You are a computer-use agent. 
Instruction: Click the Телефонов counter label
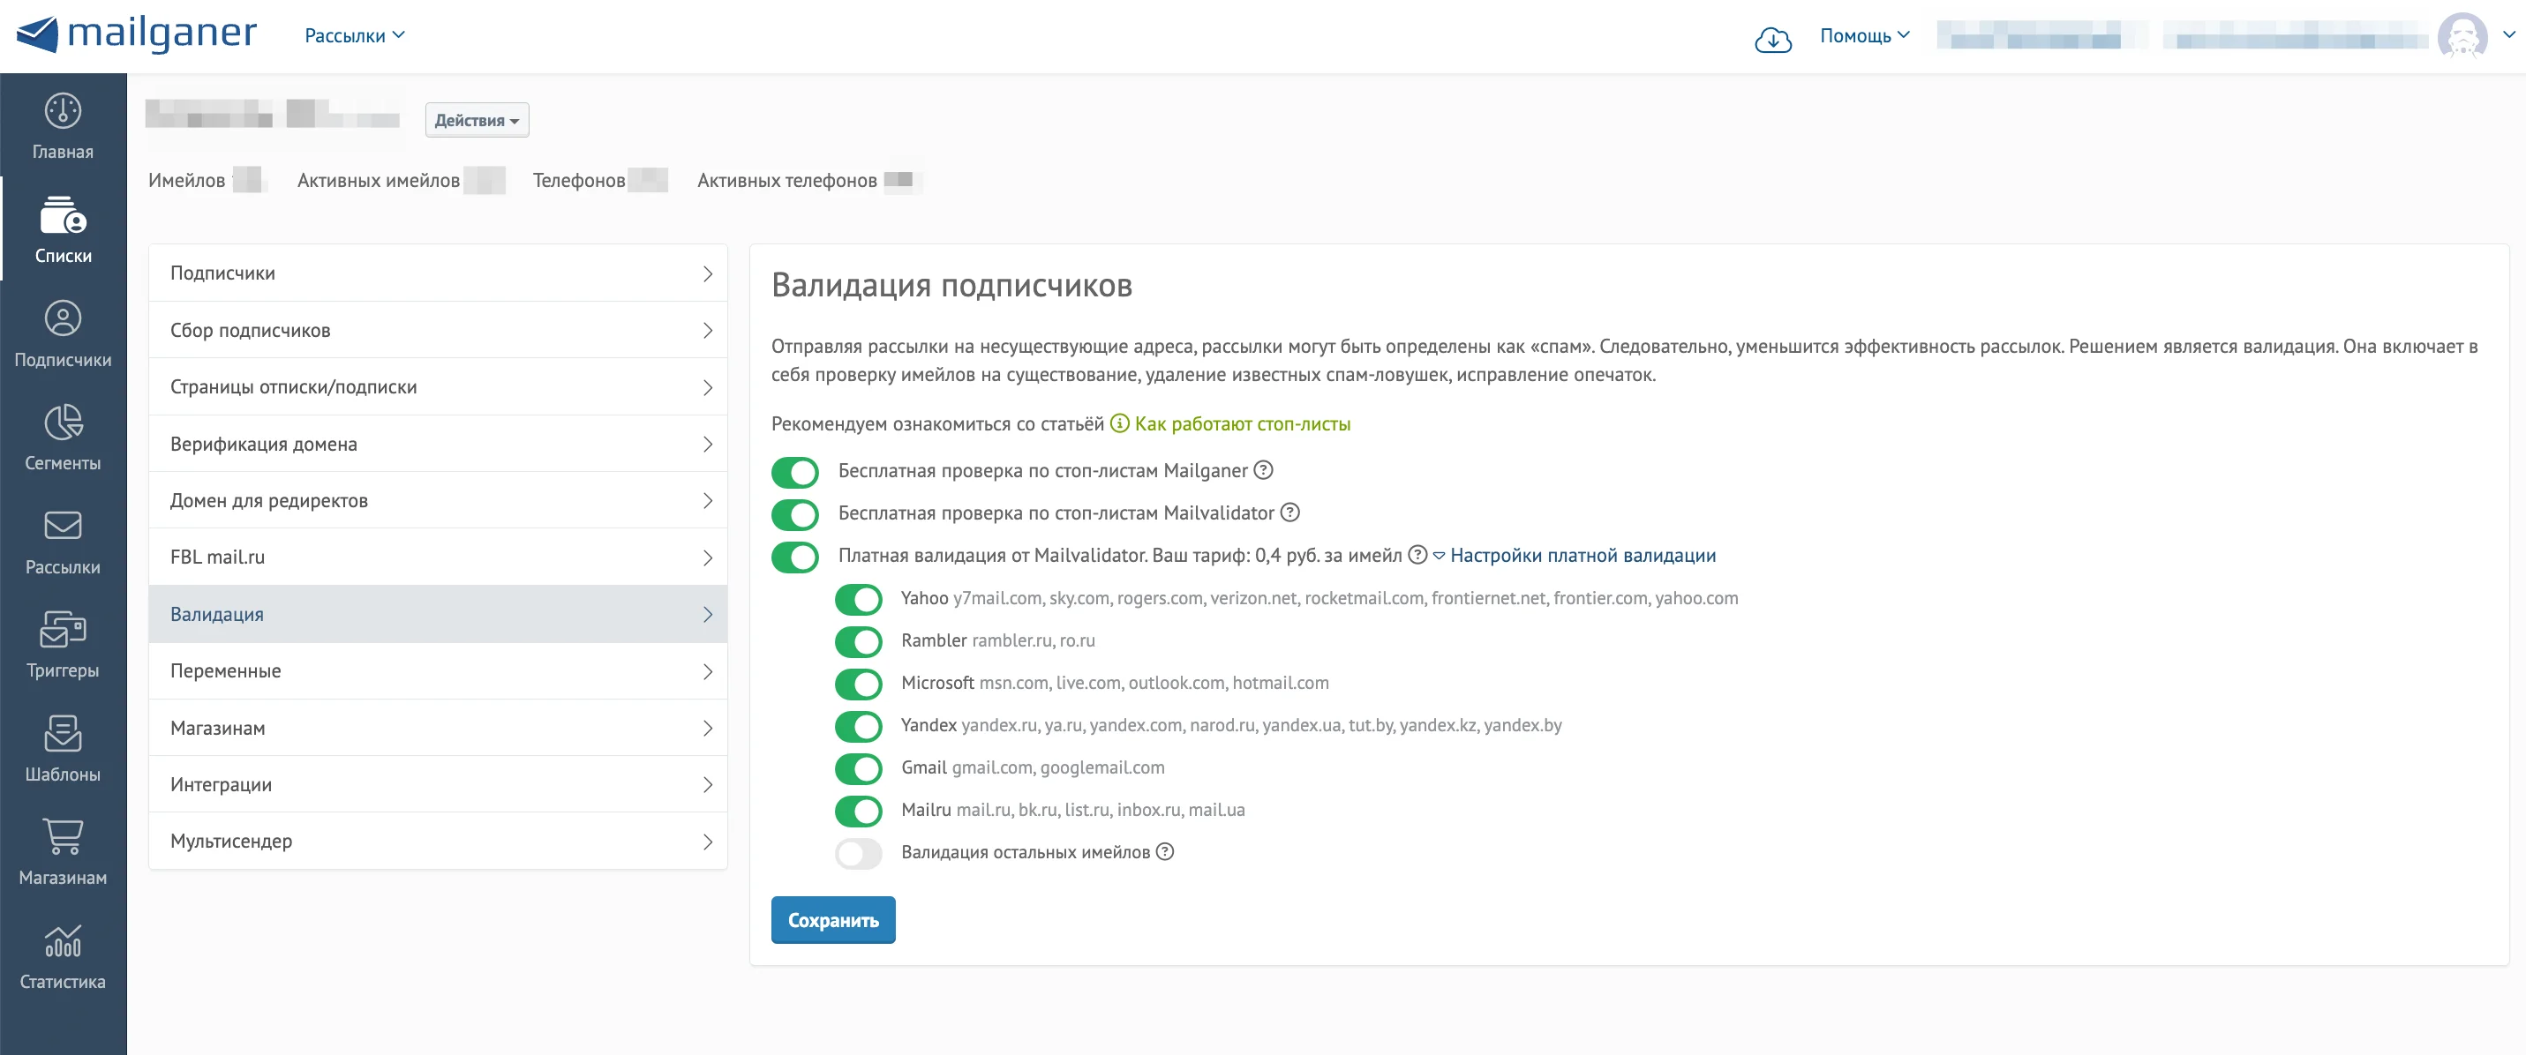pos(579,181)
